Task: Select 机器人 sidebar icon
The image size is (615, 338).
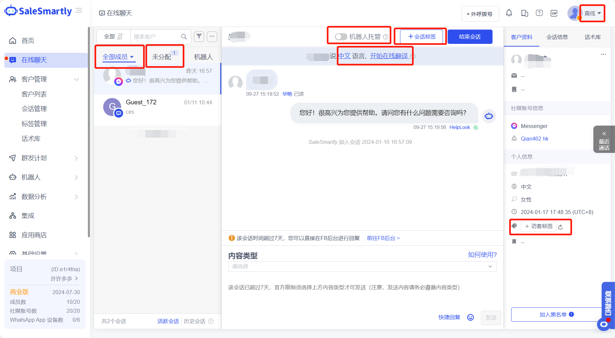Action: pyautogui.click(x=12, y=177)
